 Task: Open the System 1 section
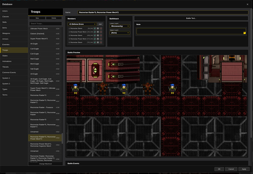click(x=14, y=78)
